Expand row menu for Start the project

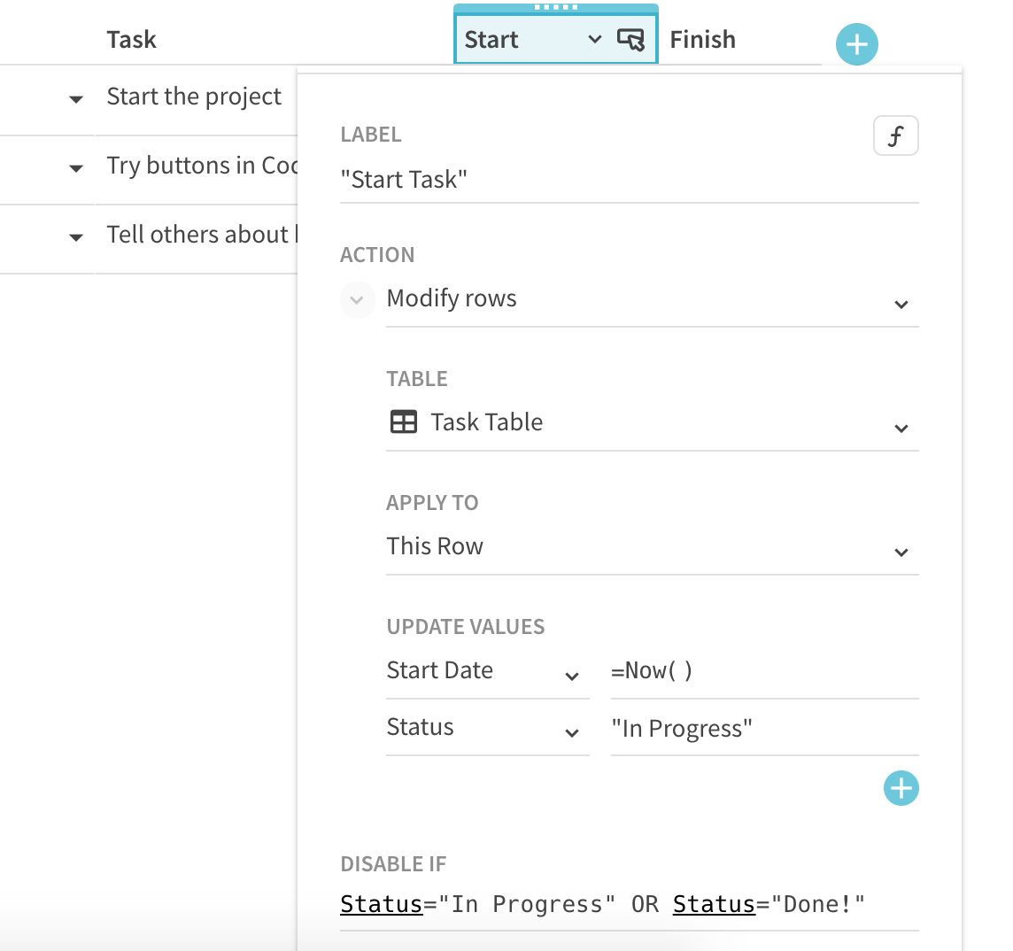click(76, 99)
